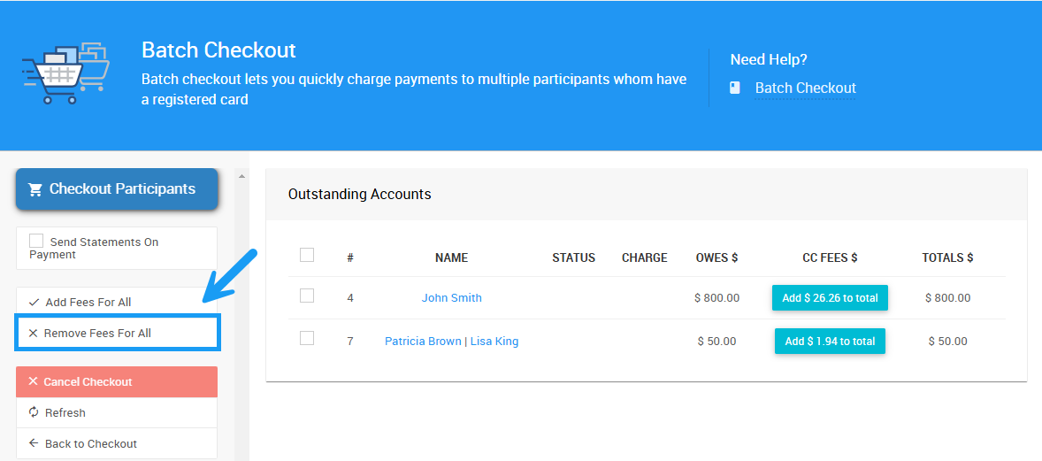Click the circular Refresh icon
This screenshot has height=461, width=1042.
click(34, 412)
